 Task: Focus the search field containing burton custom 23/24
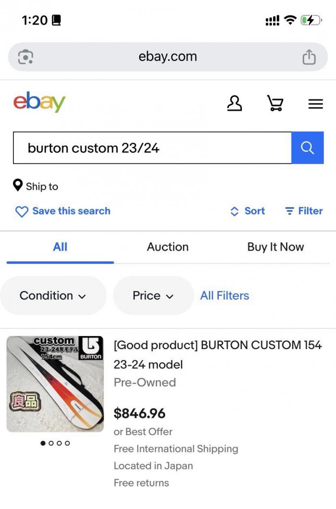(152, 148)
